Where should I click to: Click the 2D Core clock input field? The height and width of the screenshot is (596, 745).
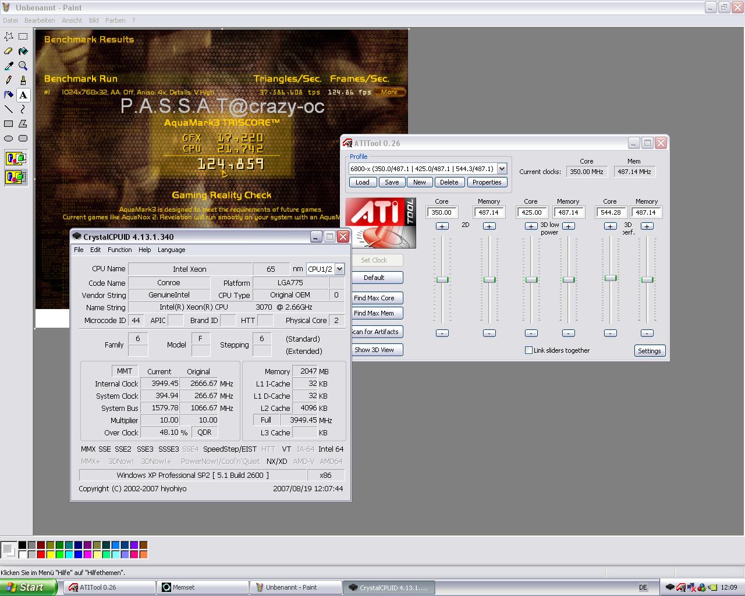(x=442, y=212)
